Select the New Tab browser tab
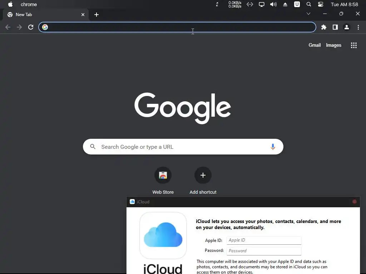366x274 pixels. pyautogui.click(x=45, y=15)
